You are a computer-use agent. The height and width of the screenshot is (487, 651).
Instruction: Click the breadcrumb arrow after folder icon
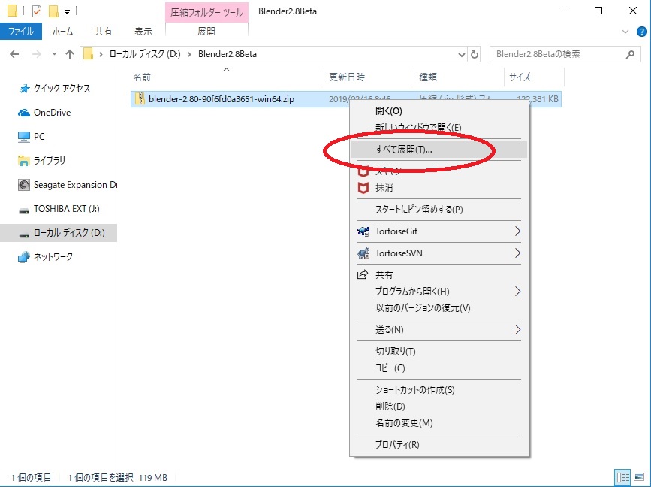click(x=101, y=54)
